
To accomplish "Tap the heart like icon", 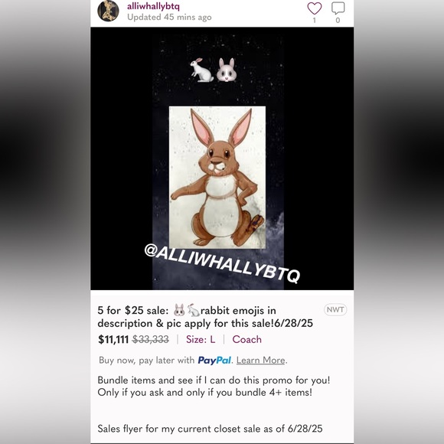I will click(315, 8).
